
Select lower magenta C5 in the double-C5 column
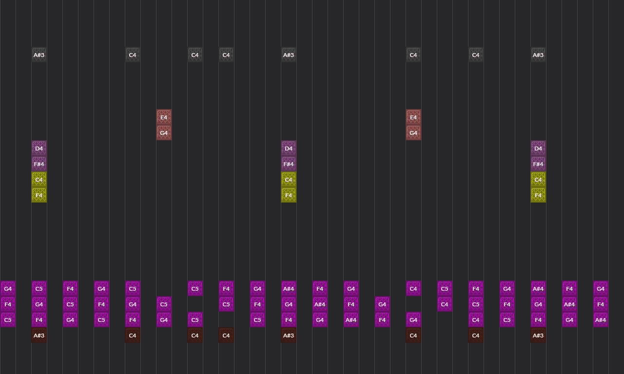click(195, 320)
